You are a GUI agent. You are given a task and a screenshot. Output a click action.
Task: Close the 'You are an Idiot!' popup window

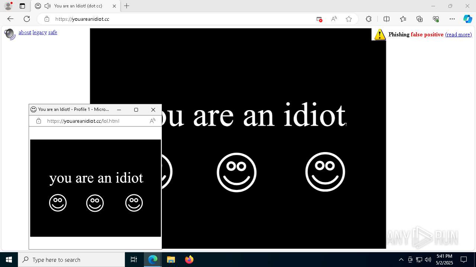tap(153, 110)
